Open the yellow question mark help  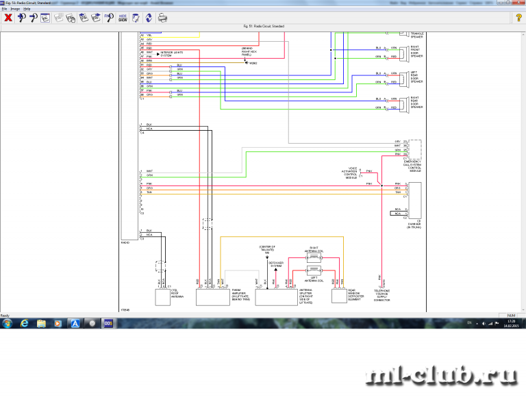click(518, 18)
